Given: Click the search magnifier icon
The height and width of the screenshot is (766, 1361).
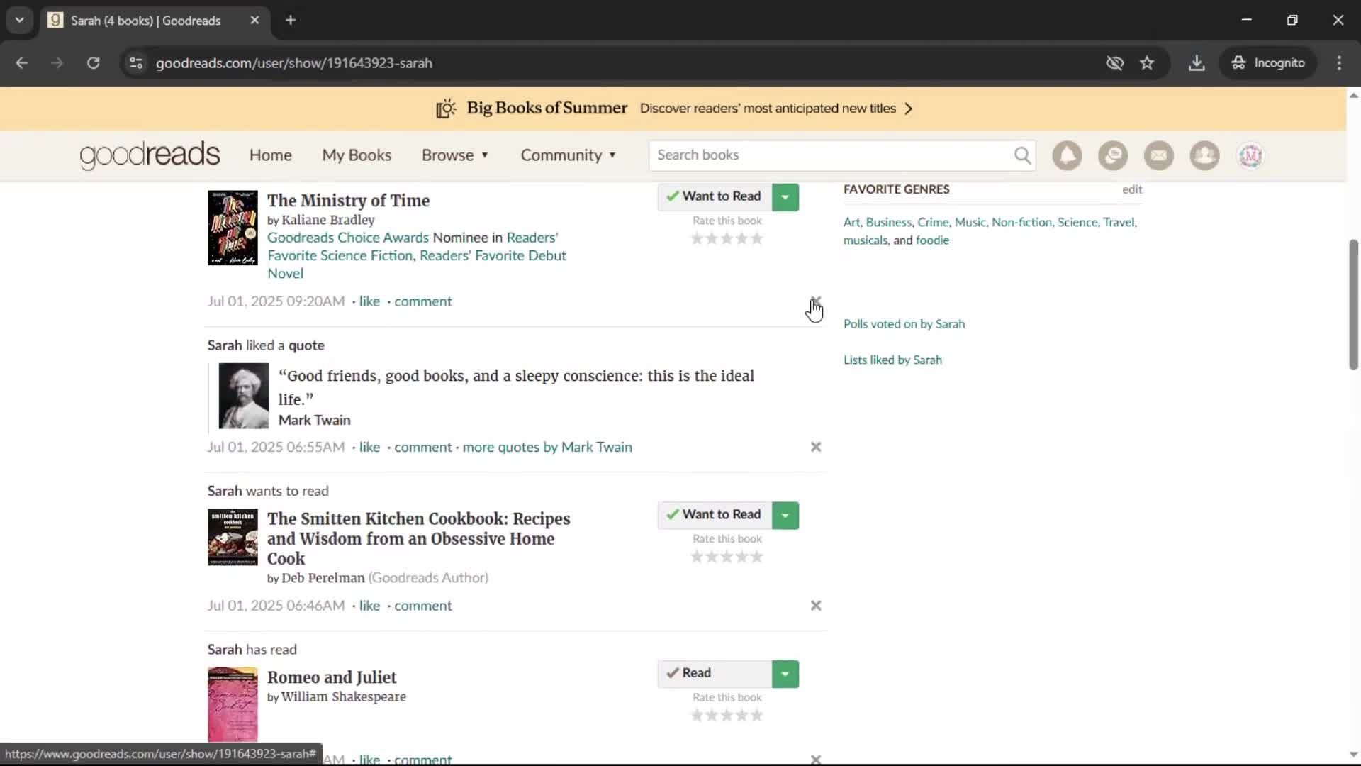Looking at the screenshot, I should click(x=1022, y=155).
